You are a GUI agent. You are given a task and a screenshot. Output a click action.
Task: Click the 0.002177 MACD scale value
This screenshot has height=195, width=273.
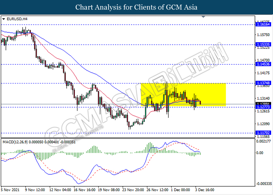click(x=264, y=141)
